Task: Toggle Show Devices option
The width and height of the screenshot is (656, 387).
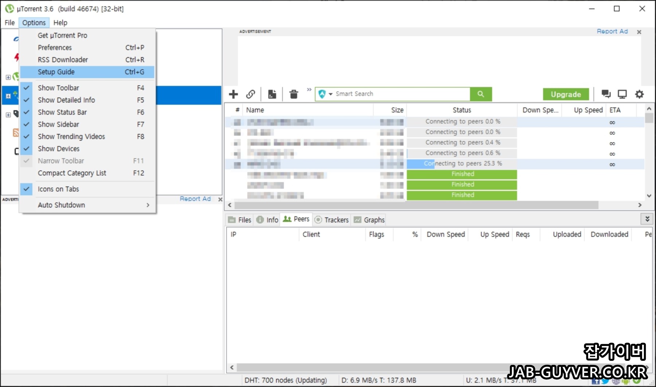Action: (87, 149)
